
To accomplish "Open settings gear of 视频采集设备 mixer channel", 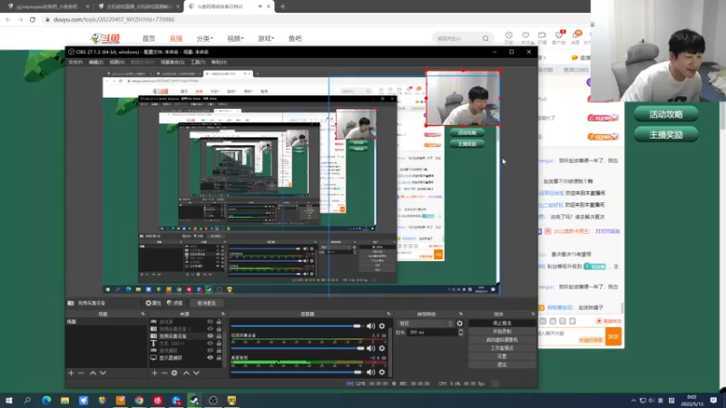I will [x=382, y=348].
